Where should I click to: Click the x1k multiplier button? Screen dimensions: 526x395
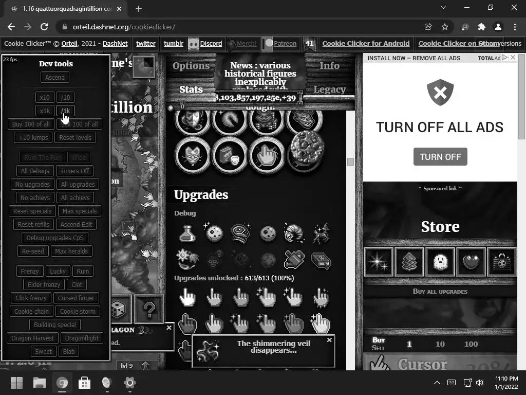click(x=45, y=111)
